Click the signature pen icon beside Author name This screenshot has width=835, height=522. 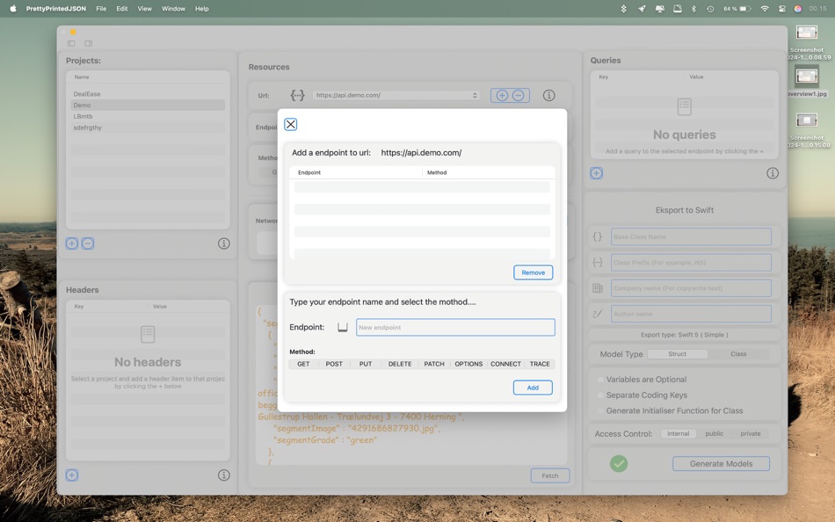click(599, 313)
